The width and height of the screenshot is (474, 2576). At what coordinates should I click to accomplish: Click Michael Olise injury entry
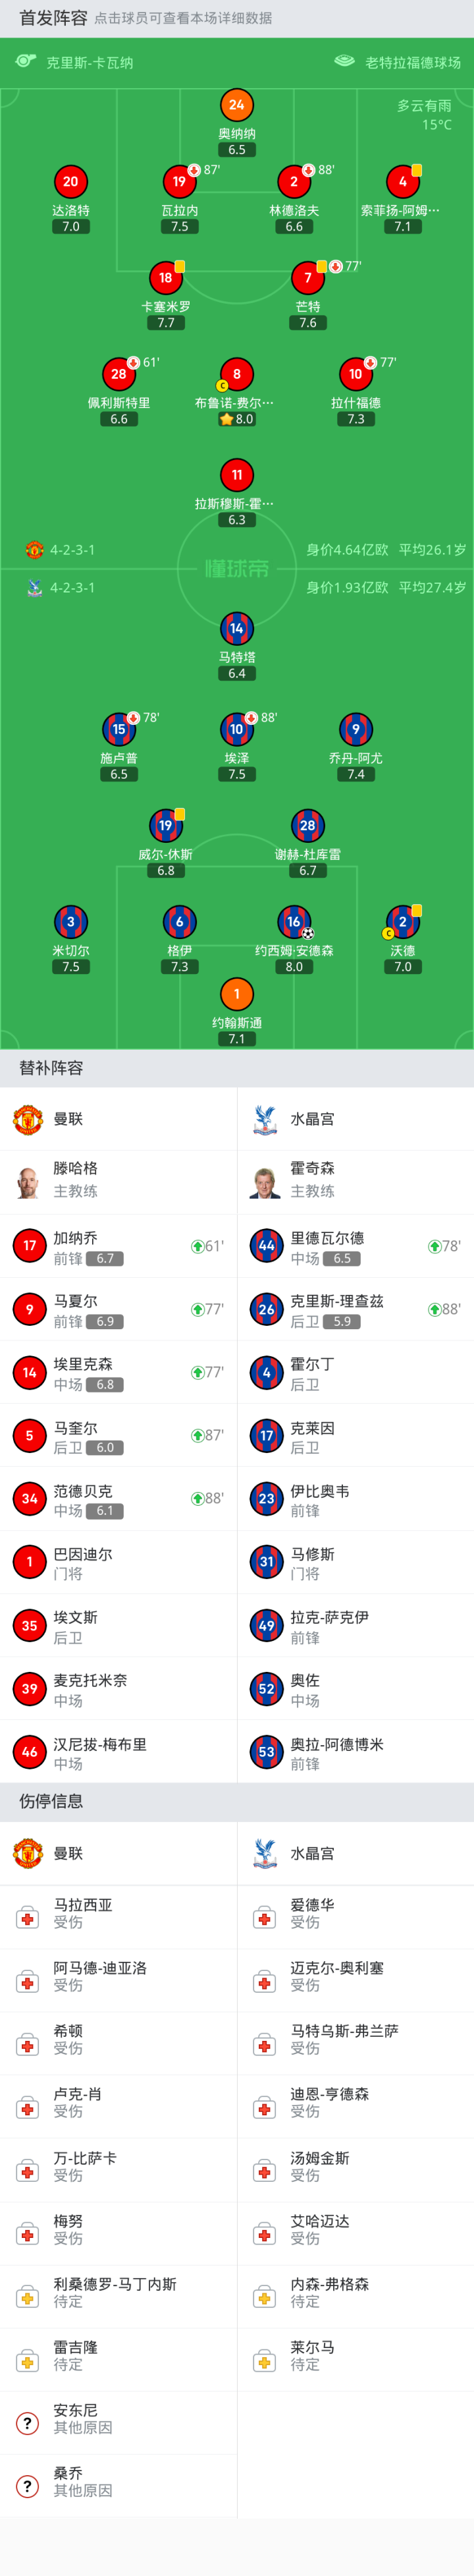[x=355, y=1977]
